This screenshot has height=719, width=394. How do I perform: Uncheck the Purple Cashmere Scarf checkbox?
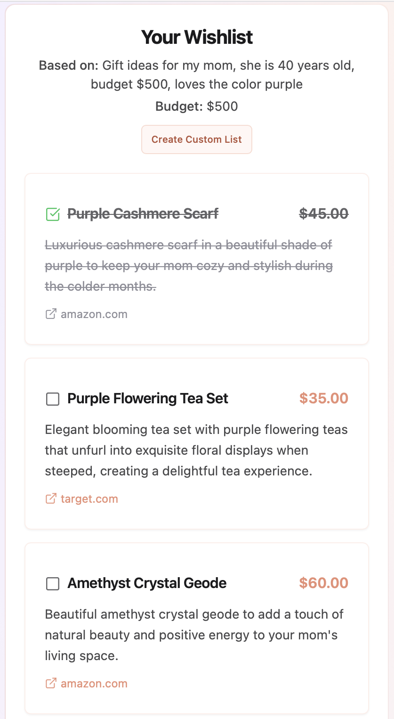[x=52, y=213]
